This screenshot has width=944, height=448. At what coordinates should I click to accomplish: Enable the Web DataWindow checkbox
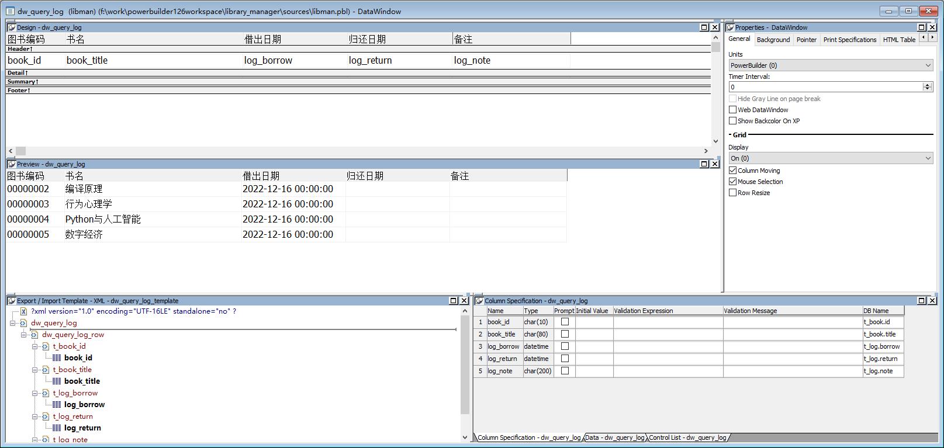click(x=732, y=110)
